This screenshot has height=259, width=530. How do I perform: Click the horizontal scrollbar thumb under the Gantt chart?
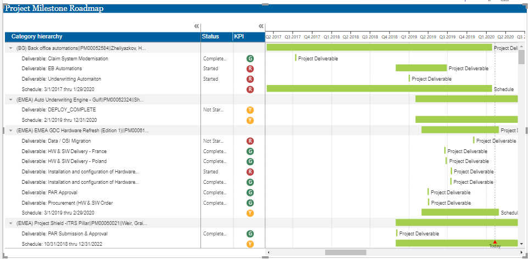345,252
